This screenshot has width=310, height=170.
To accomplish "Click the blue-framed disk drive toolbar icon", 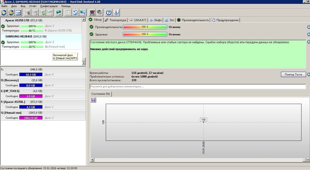I will pos(18,13).
